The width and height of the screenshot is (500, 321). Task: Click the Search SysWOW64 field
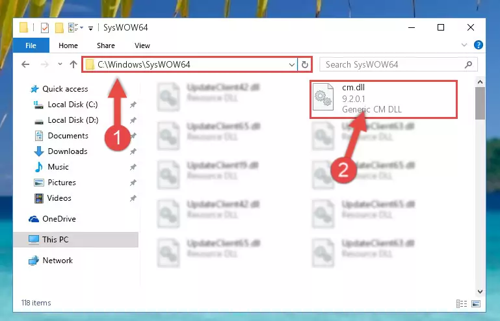point(399,65)
